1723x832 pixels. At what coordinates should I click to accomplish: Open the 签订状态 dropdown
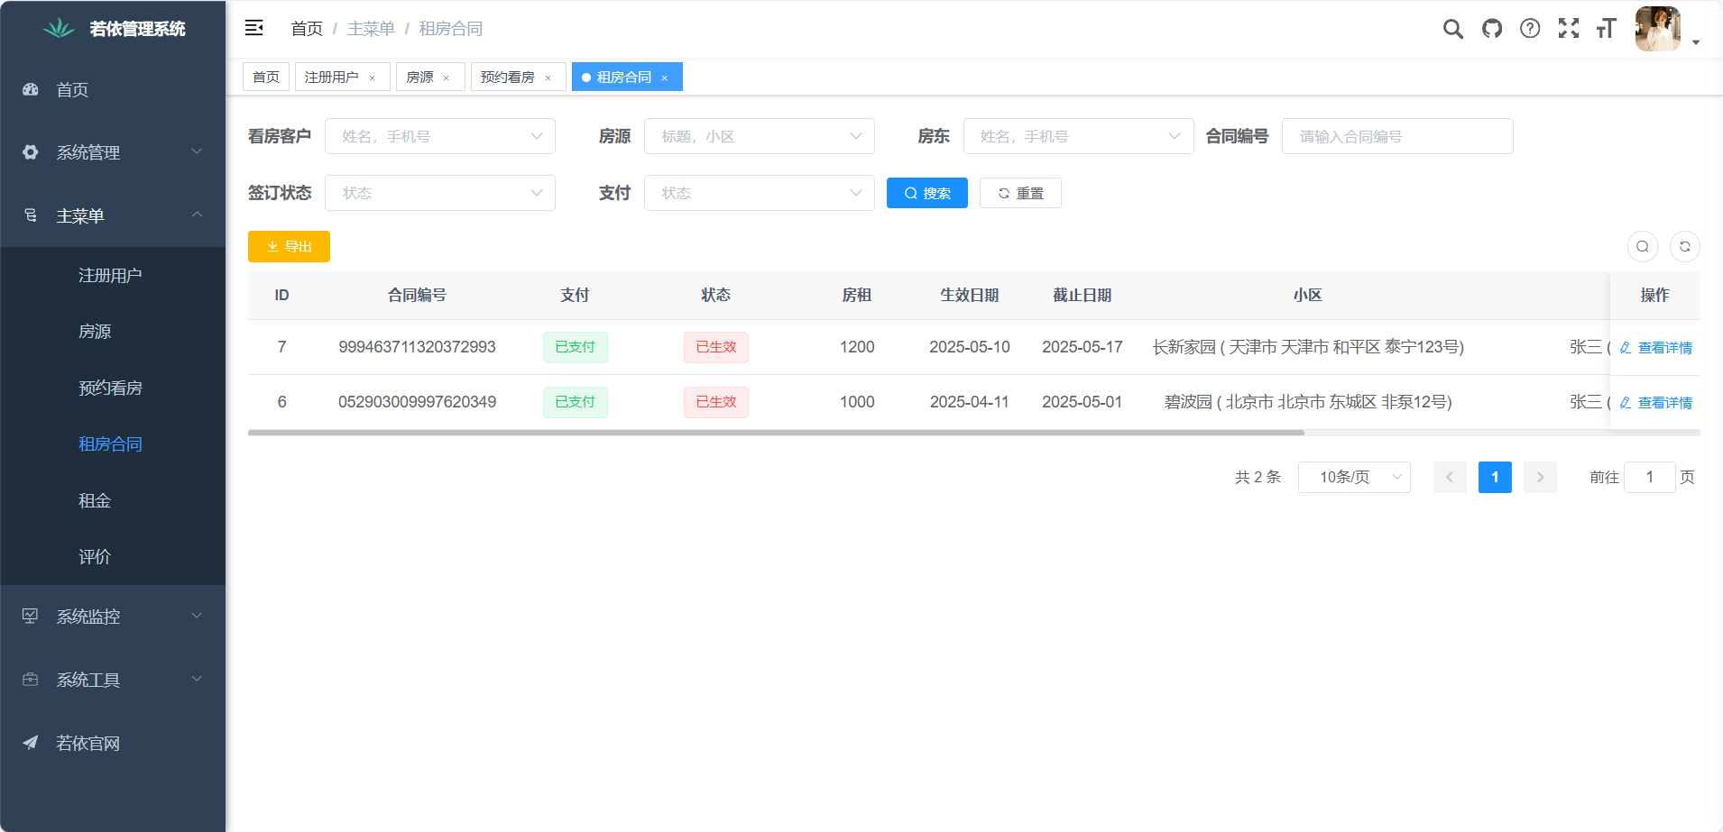pos(440,193)
